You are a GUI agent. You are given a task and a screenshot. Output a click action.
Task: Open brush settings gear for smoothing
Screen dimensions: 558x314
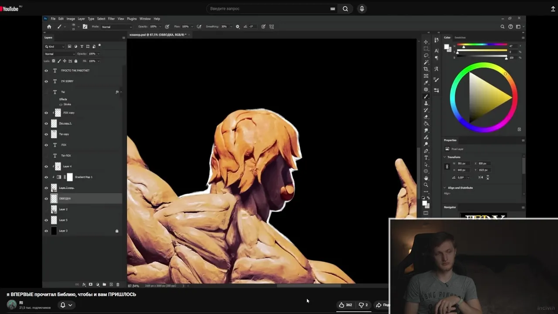(238, 27)
